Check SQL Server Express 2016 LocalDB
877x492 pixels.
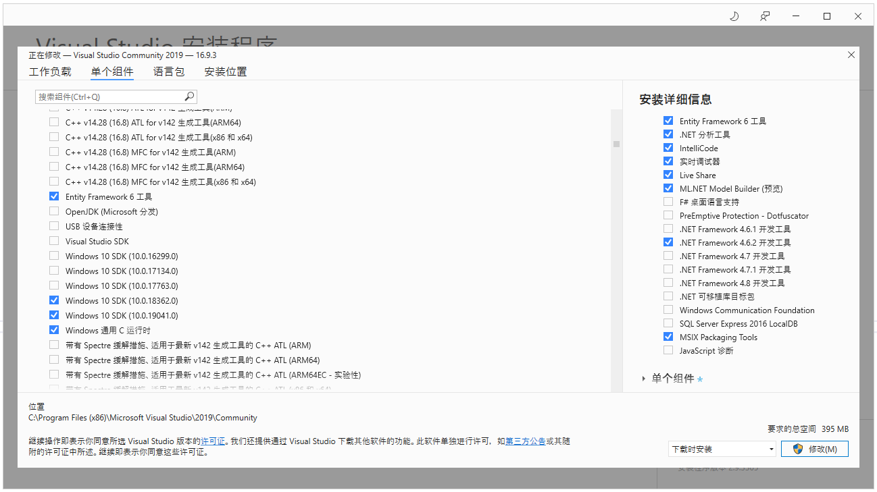[x=668, y=323]
